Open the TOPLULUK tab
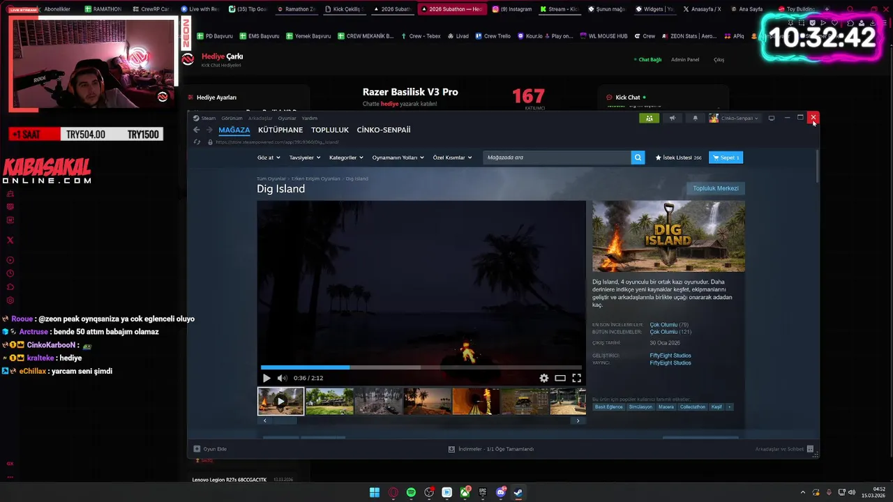 (x=330, y=130)
